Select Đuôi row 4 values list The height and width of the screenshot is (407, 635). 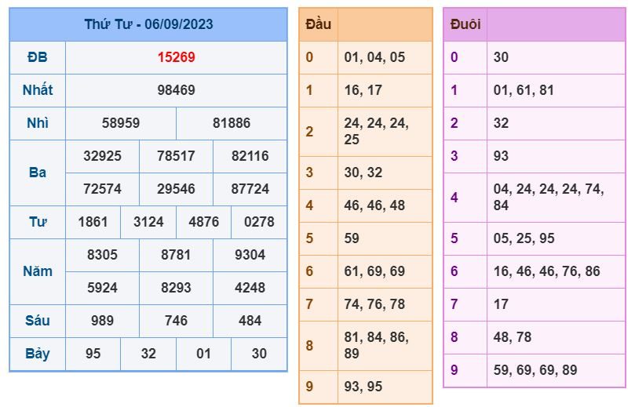(x=549, y=198)
